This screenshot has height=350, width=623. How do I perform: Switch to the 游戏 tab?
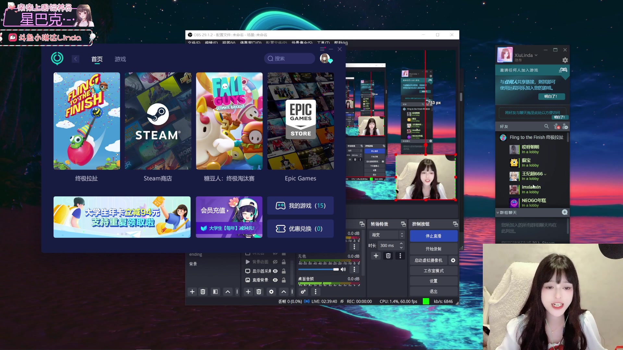point(120,59)
